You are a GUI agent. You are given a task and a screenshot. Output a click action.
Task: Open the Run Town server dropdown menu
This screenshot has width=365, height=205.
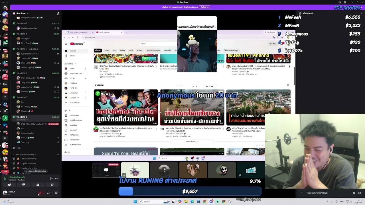(22, 13)
